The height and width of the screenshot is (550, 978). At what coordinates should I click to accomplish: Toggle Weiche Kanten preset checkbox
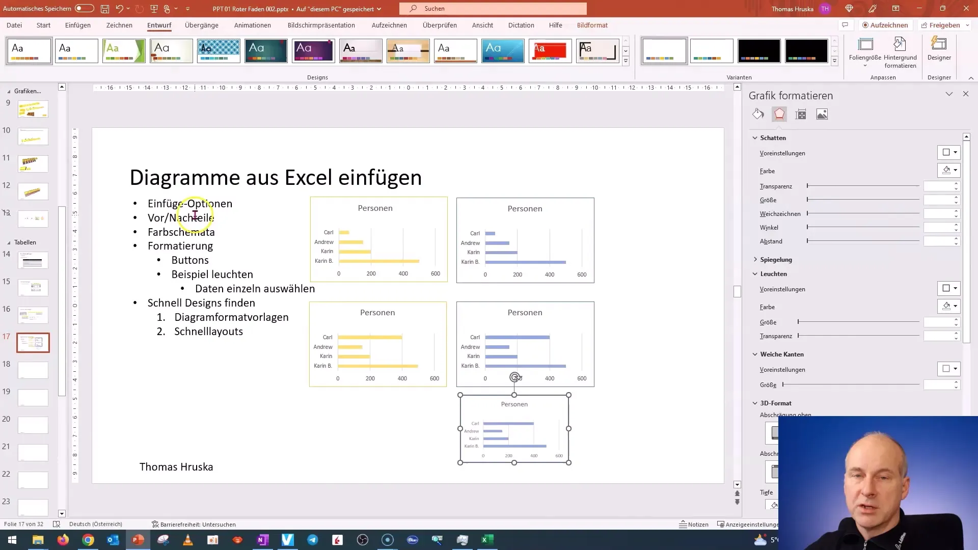pos(945,368)
